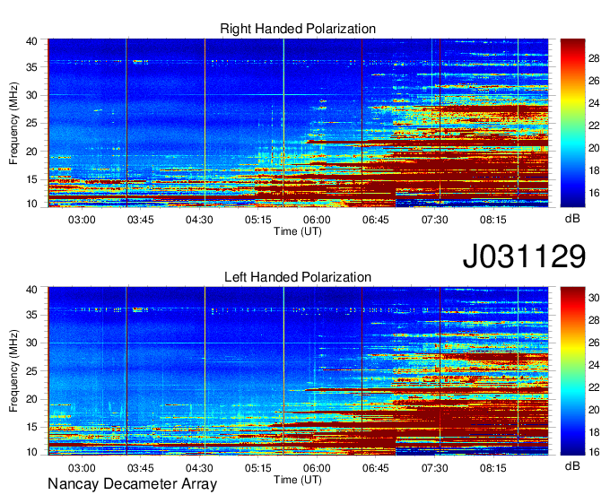This screenshot has width=610, height=495.
Task: Click the 20 dB value on Right Handed color bar
Action: (x=594, y=148)
